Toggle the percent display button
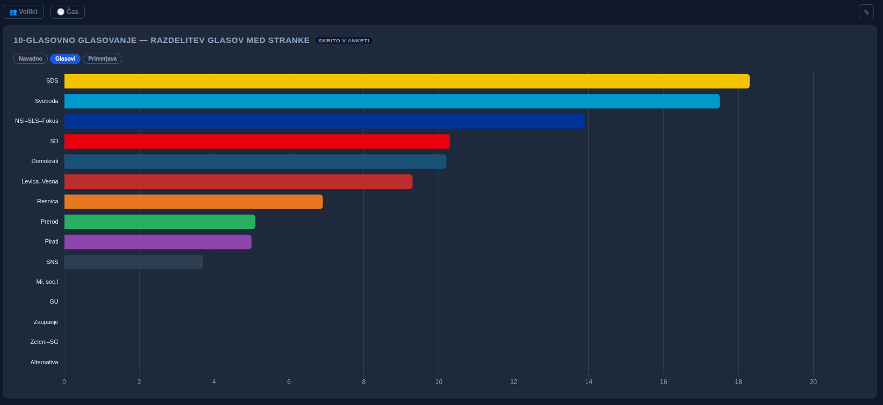This screenshot has height=405, width=883. click(x=866, y=12)
